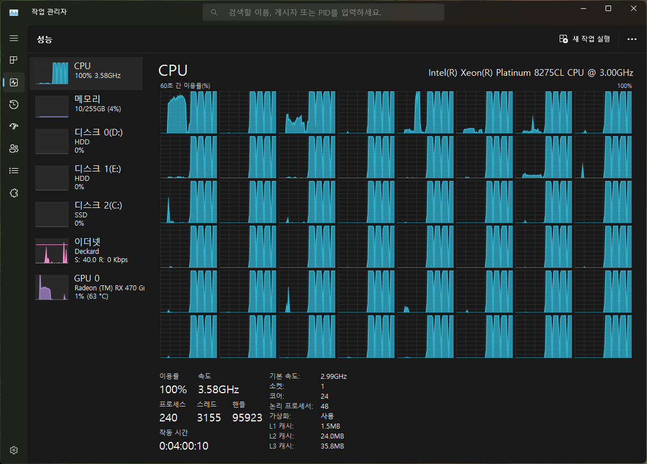Click the 가상화 value 사용

pyautogui.click(x=327, y=416)
